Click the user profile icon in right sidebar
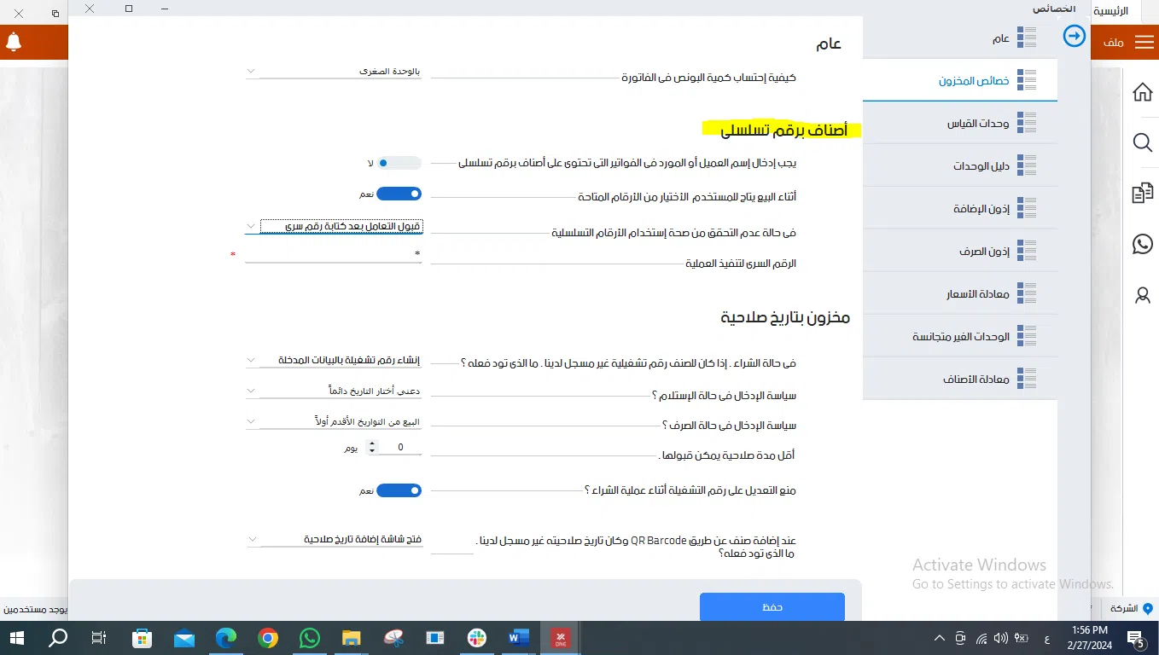 point(1142,296)
